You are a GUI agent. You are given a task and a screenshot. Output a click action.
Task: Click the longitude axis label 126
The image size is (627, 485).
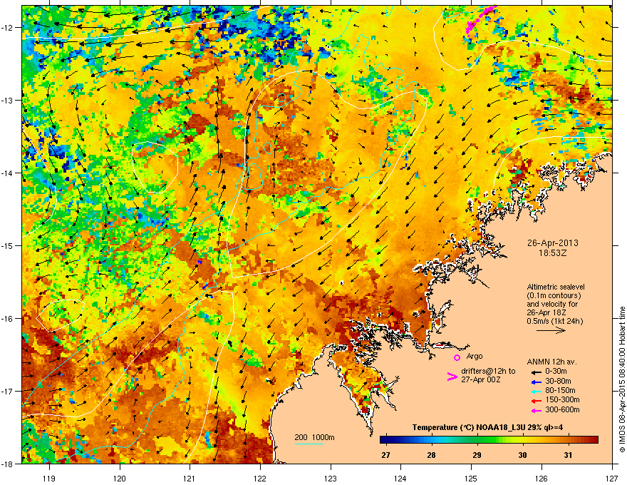click(x=541, y=478)
